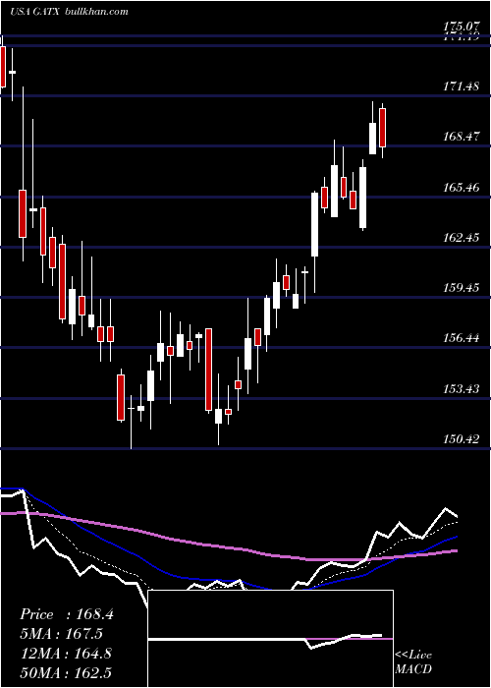
Task: Click the 150.42 price level label
Action: [x=461, y=438]
